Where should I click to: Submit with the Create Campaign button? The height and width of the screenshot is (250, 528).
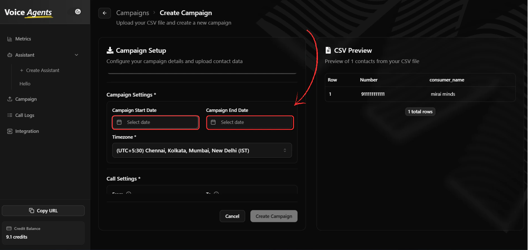pyautogui.click(x=273, y=216)
